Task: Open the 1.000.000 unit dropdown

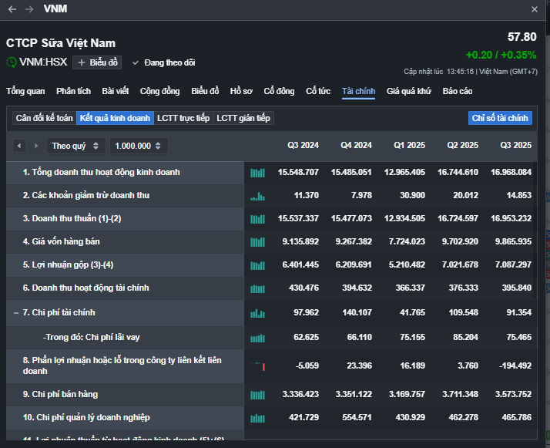Action: point(139,146)
